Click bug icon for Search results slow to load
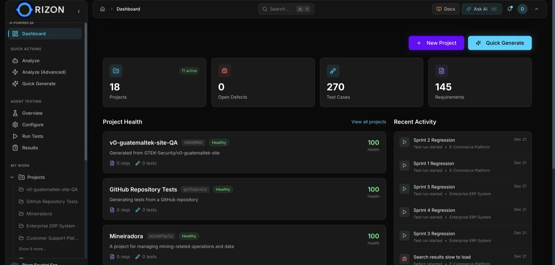 [404, 259]
